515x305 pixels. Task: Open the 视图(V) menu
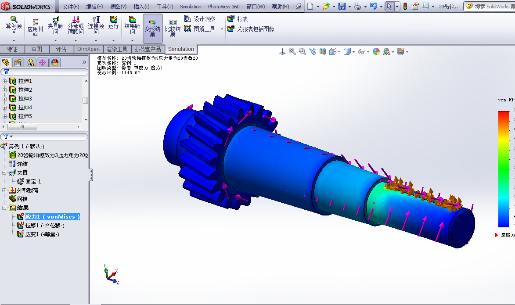[118, 7]
